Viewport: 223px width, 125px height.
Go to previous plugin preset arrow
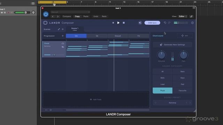click(53, 16)
